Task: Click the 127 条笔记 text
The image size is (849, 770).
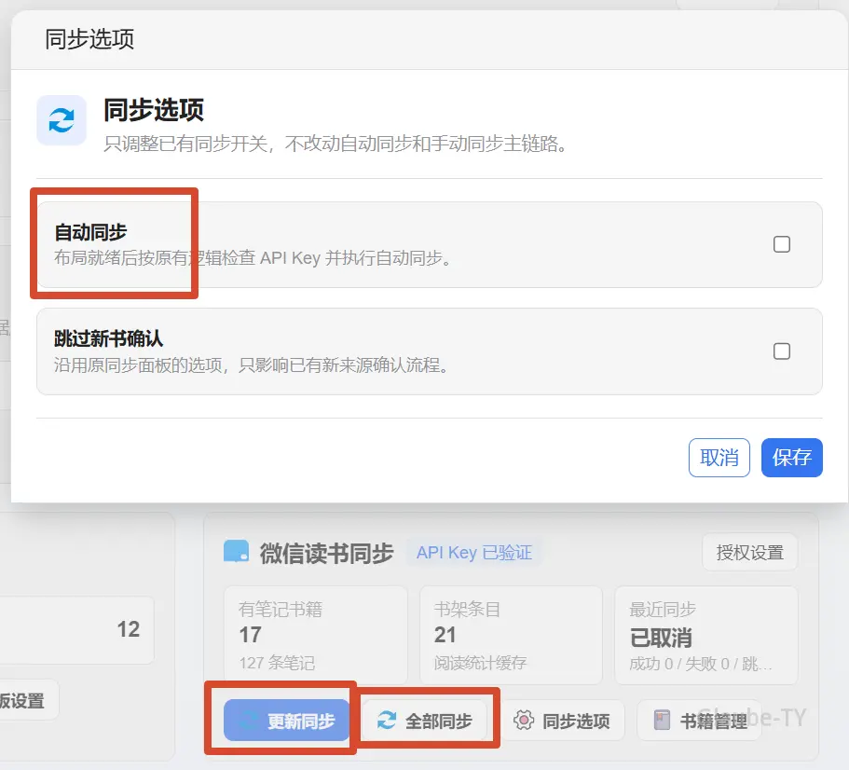Action: tap(277, 663)
